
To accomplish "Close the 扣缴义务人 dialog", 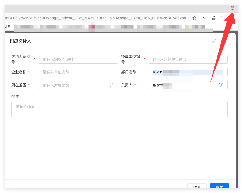I will [226, 41].
